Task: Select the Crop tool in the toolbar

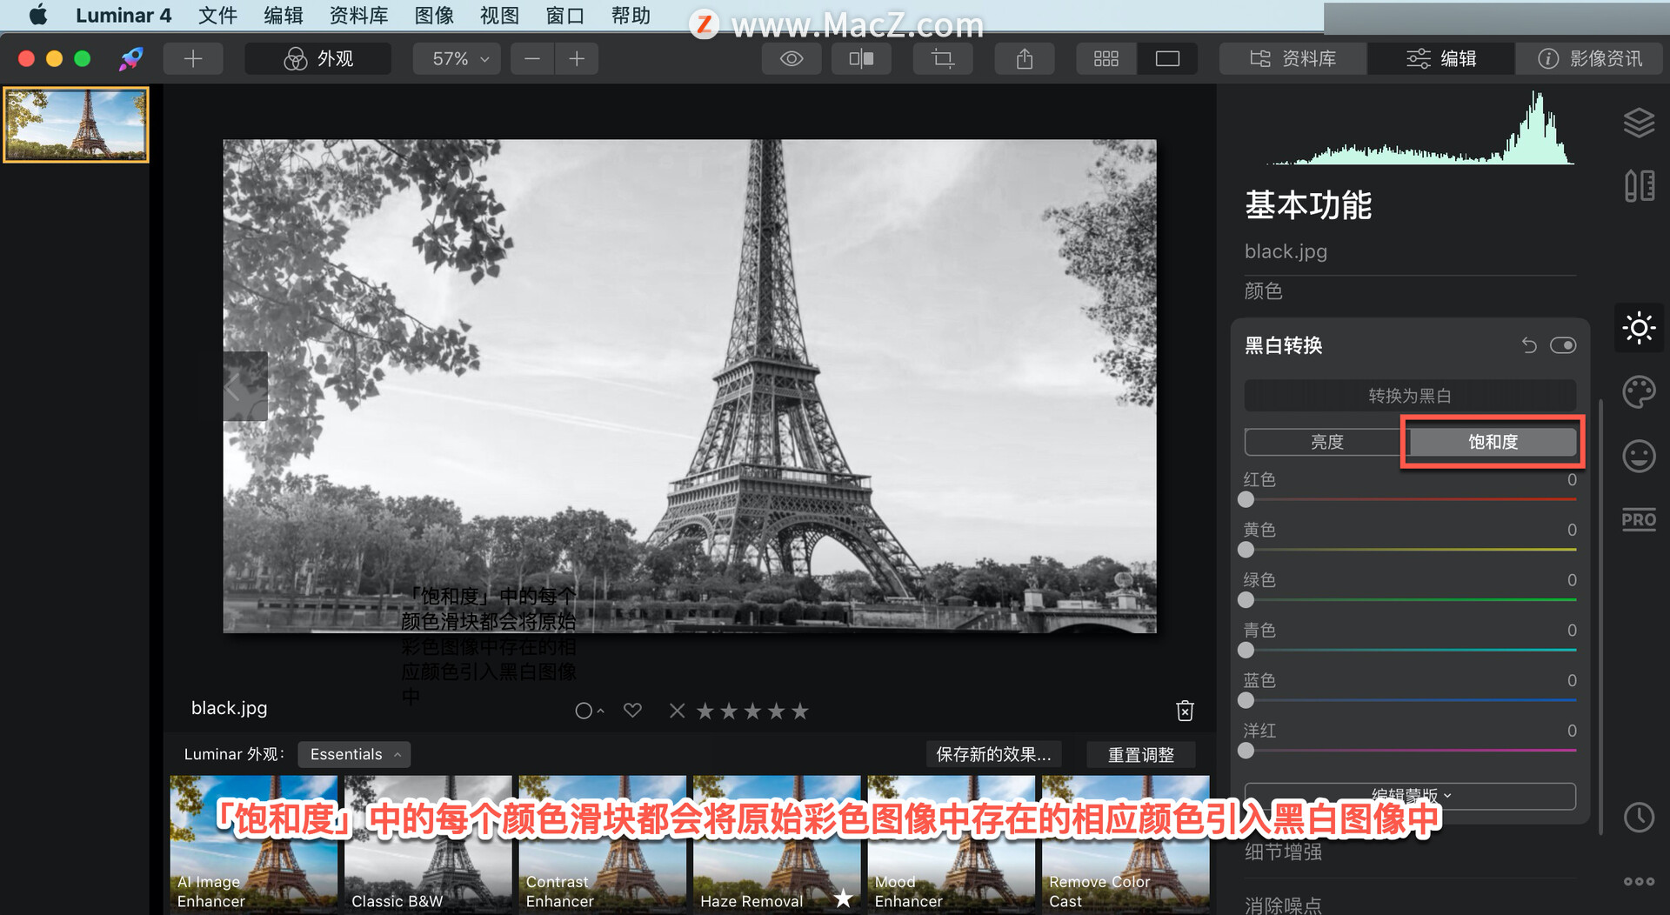Action: pos(943,58)
